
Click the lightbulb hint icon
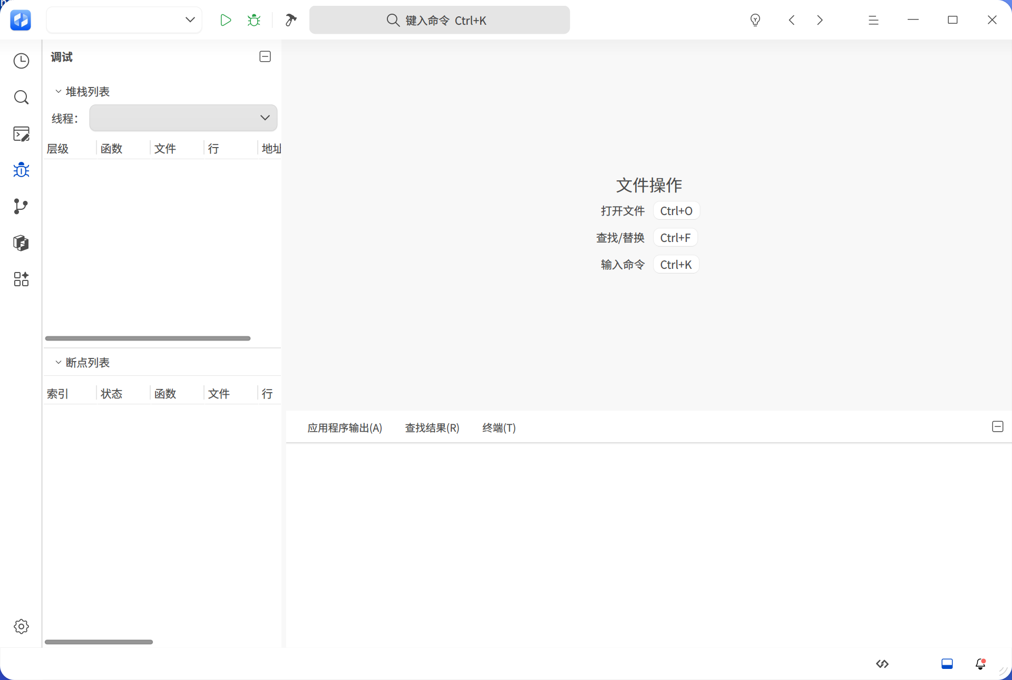755,20
